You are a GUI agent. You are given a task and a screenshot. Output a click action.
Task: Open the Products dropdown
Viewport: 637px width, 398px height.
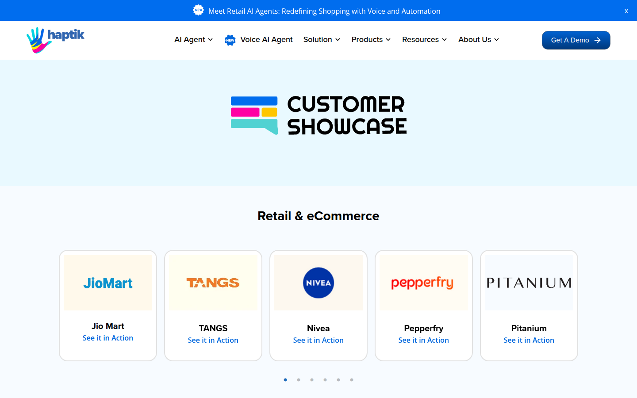click(x=371, y=40)
